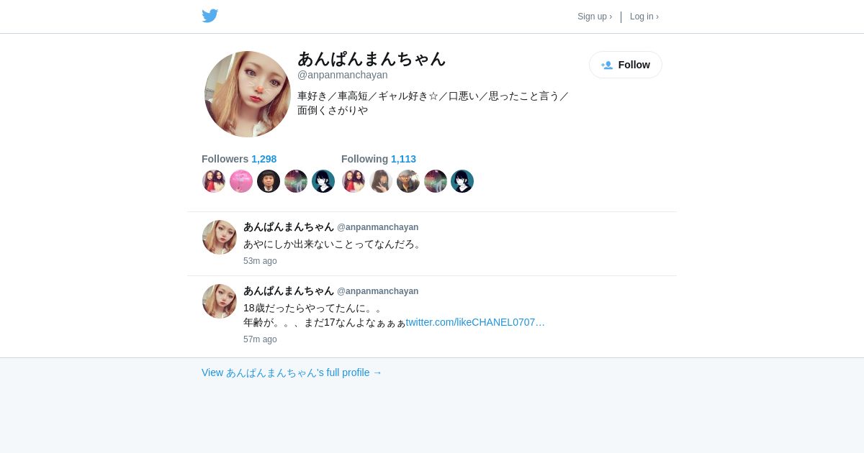Select the second avatar under Following
The image size is (864, 453).
point(381,181)
